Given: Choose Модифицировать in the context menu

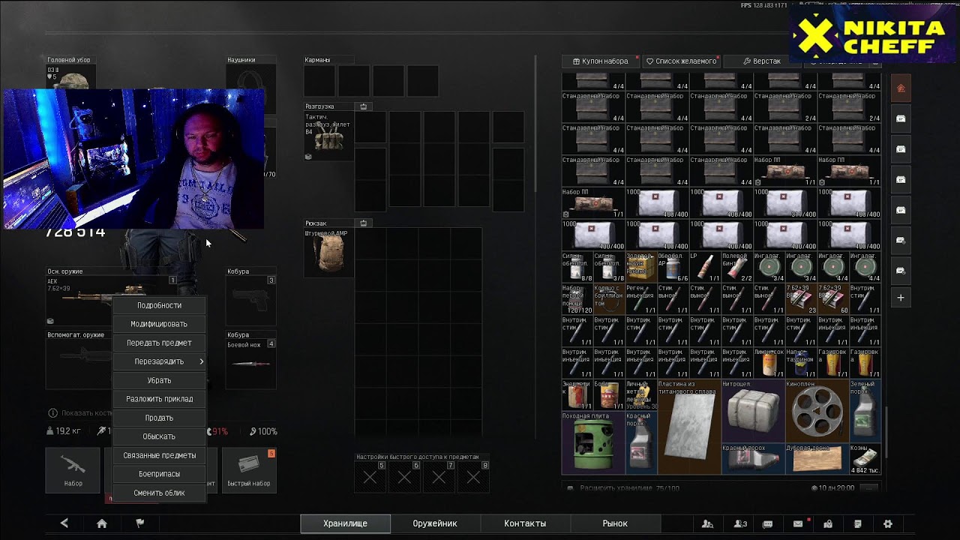Looking at the screenshot, I should point(159,324).
